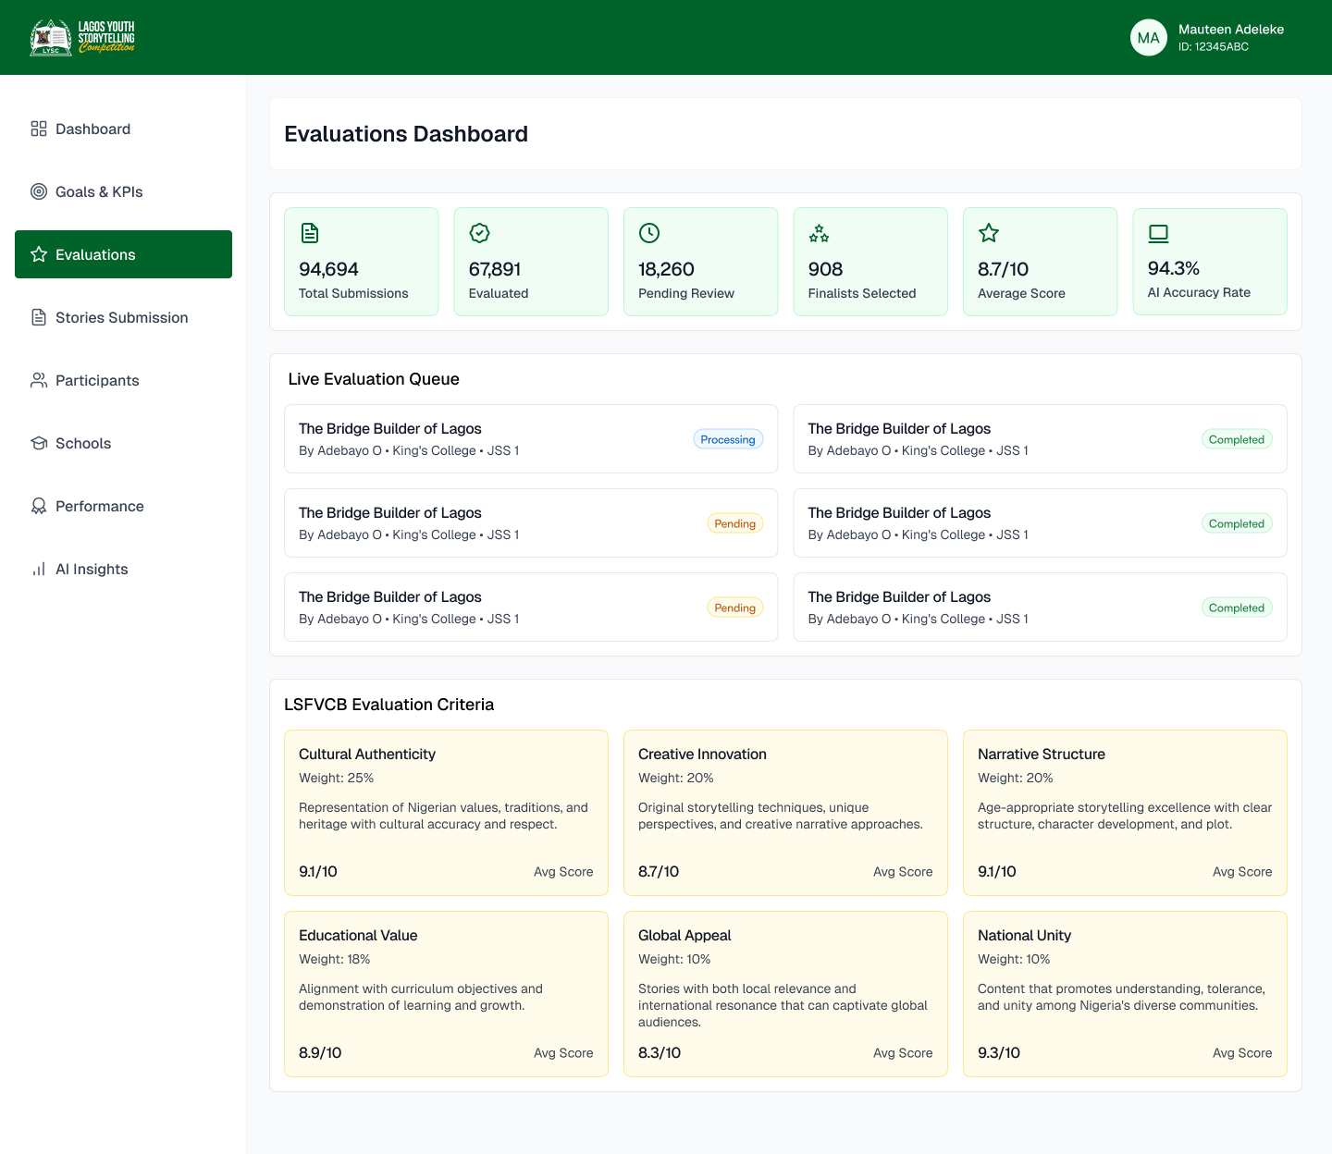Click the Schools graduation cap icon
Screen dimensions: 1332x1154
(39, 443)
